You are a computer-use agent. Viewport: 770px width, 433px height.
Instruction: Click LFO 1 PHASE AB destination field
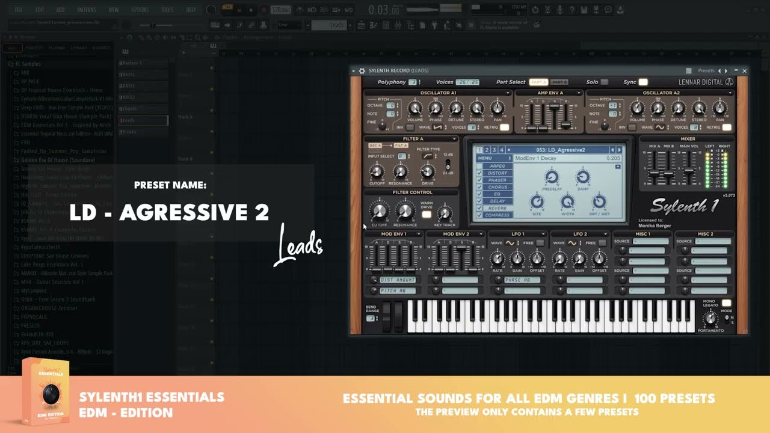[x=522, y=280]
